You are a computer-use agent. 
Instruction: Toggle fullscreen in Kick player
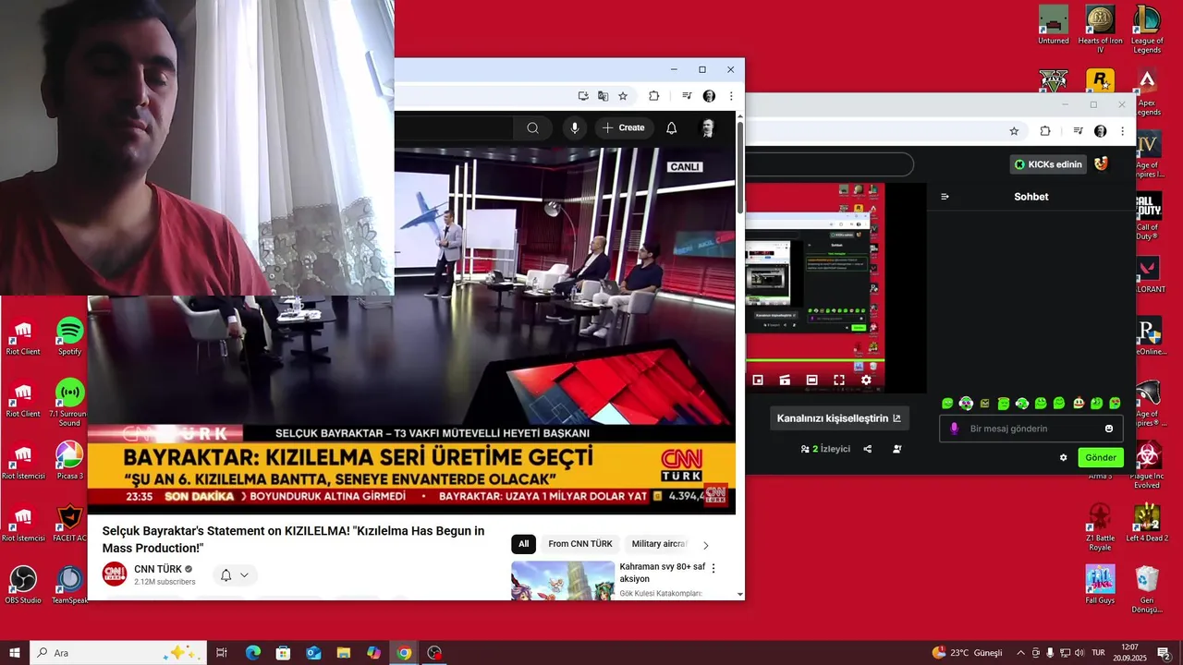(839, 380)
